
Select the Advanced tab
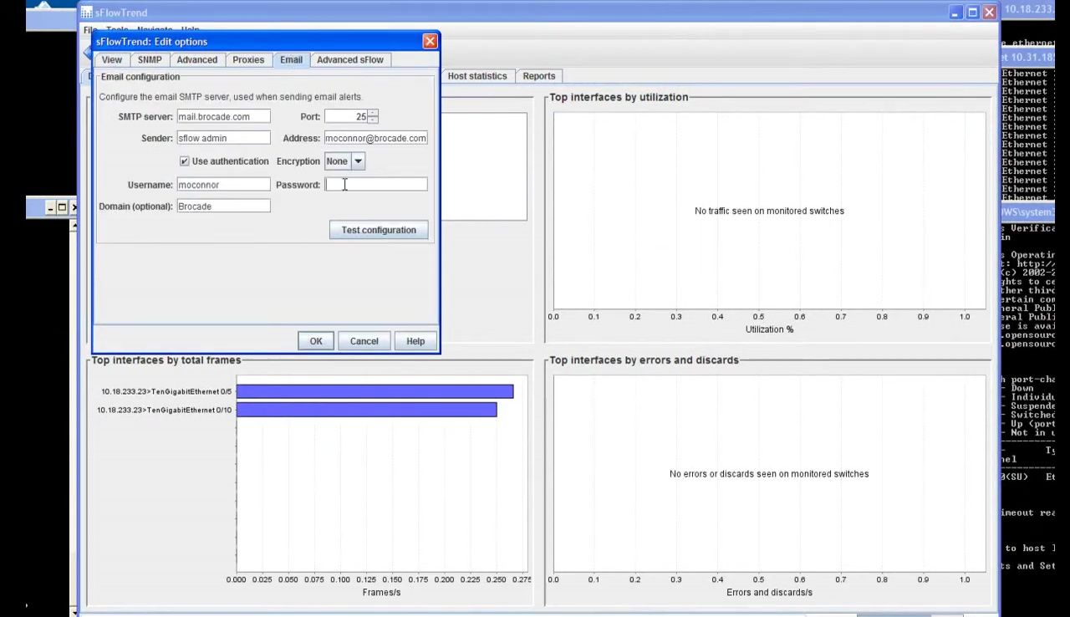(x=197, y=60)
